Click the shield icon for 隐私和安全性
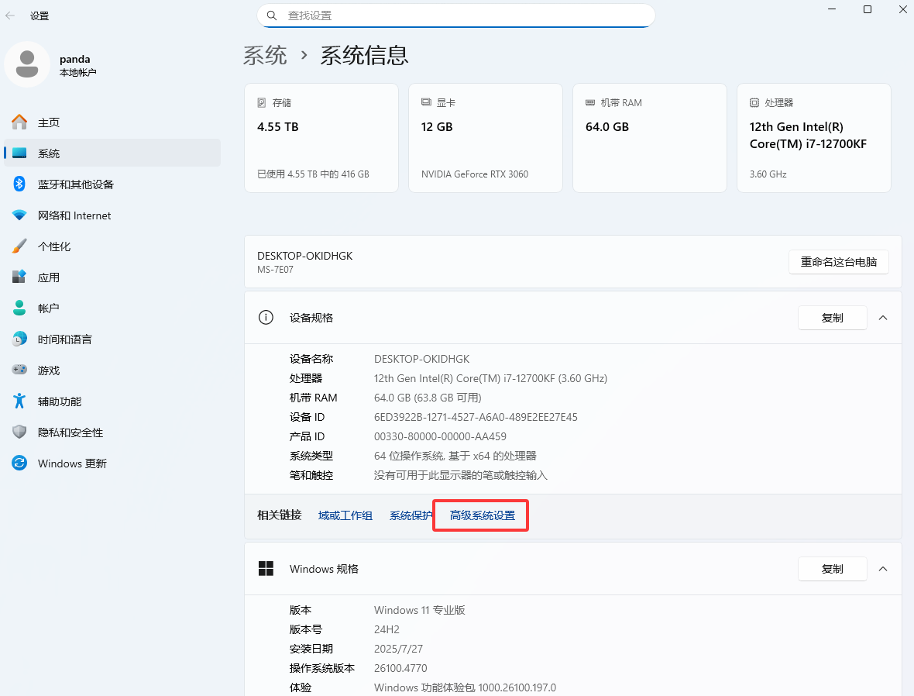 pyautogui.click(x=19, y=432)
